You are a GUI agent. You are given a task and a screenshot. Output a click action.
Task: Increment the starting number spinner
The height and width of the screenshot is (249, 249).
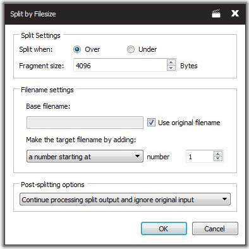tap(218, 154)
